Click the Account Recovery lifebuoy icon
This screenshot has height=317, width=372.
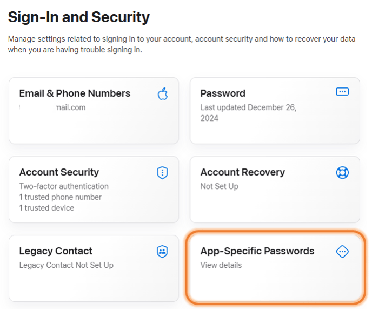(342, 172)
